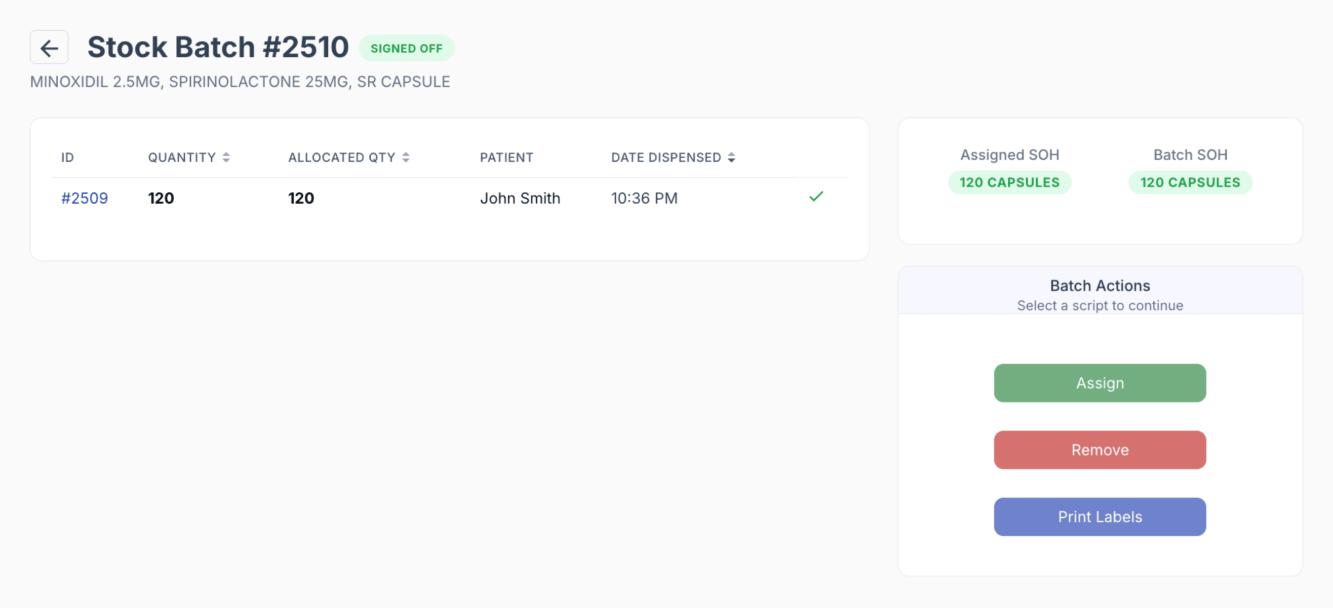Open script #2509 link
The height and width of the screenshot is (608, 1333).
[x=84, y=198]
